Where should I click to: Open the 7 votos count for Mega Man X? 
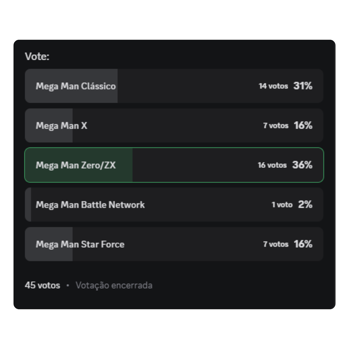276,125
